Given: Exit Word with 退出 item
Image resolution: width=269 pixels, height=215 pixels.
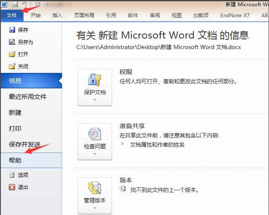Looking at the screenshot, I should (23, 187).
